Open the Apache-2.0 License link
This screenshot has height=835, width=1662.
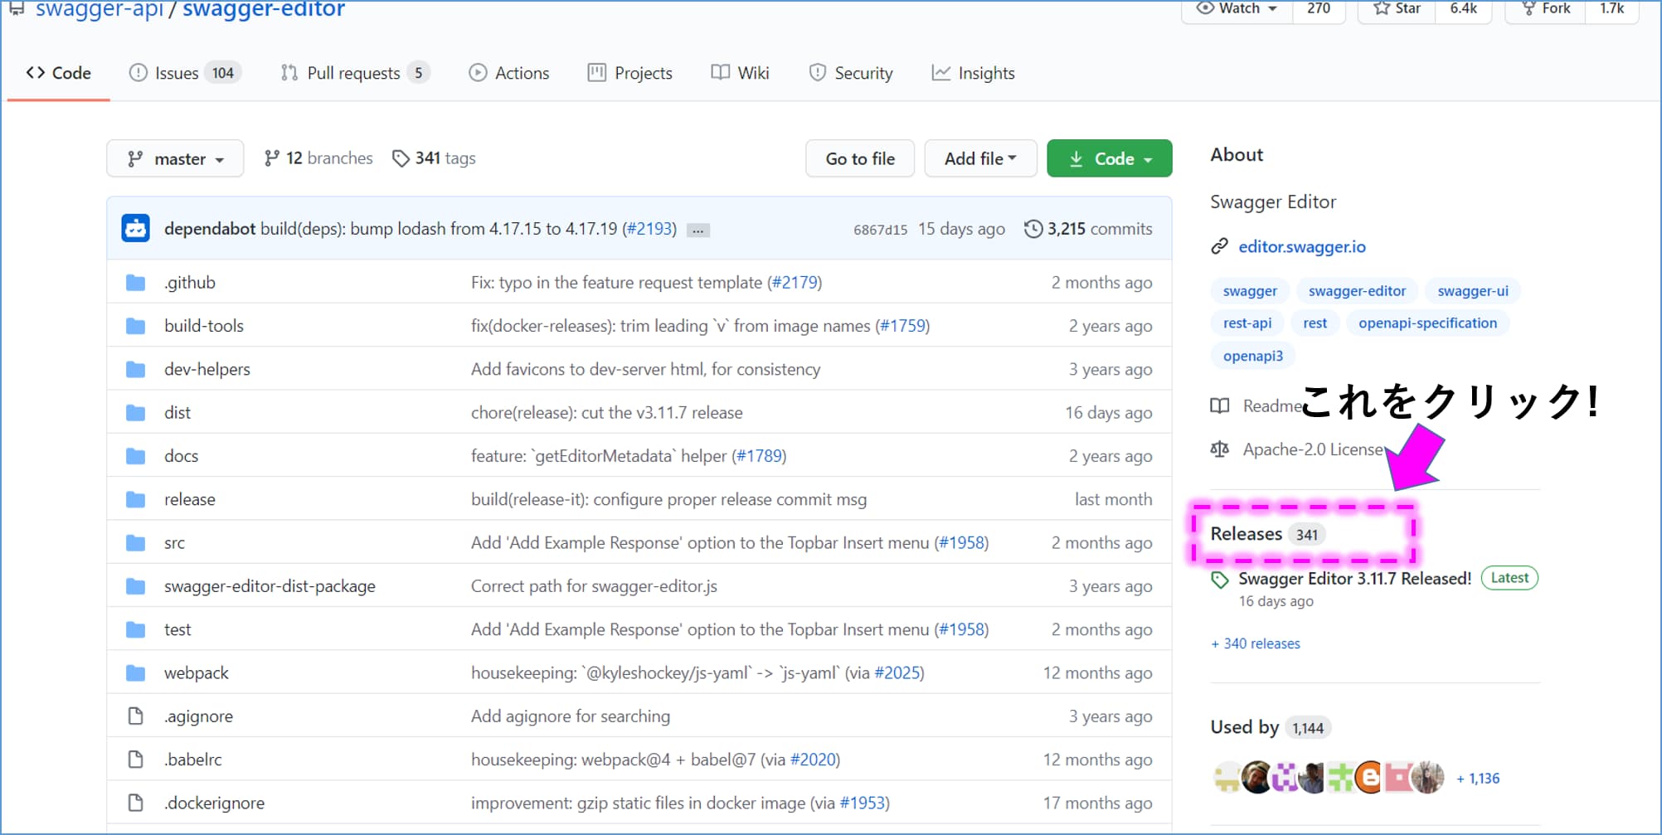click(x=1313, y=449)
